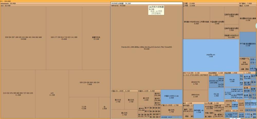This screenshot has height=119, width=257.
Task: Select the 互联网运营系列课程 1.9GB block
Action: click(x=232, y=15)
